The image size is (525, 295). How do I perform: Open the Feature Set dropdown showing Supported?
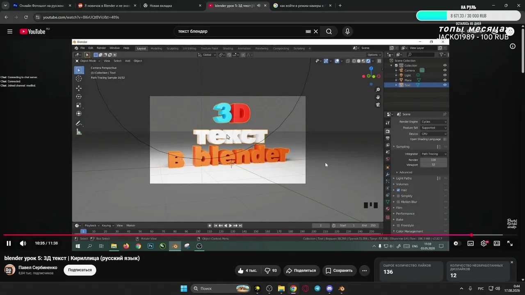434,128
